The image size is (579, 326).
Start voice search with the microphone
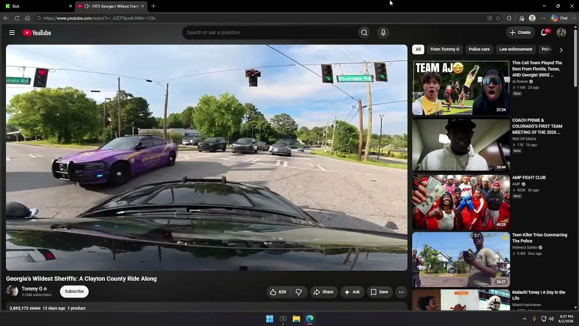pyautogui.click(x=383, y=33)
